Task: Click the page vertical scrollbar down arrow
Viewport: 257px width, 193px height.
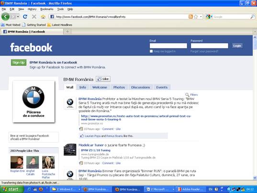Action: point(255,178)
